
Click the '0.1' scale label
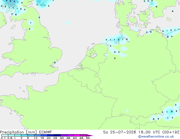[3, 138]
